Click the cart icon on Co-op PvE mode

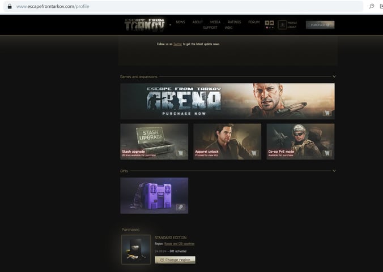[327, 153]
